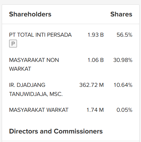
Task: Click the Shareholders column heading
Action: tap(30, 14)
